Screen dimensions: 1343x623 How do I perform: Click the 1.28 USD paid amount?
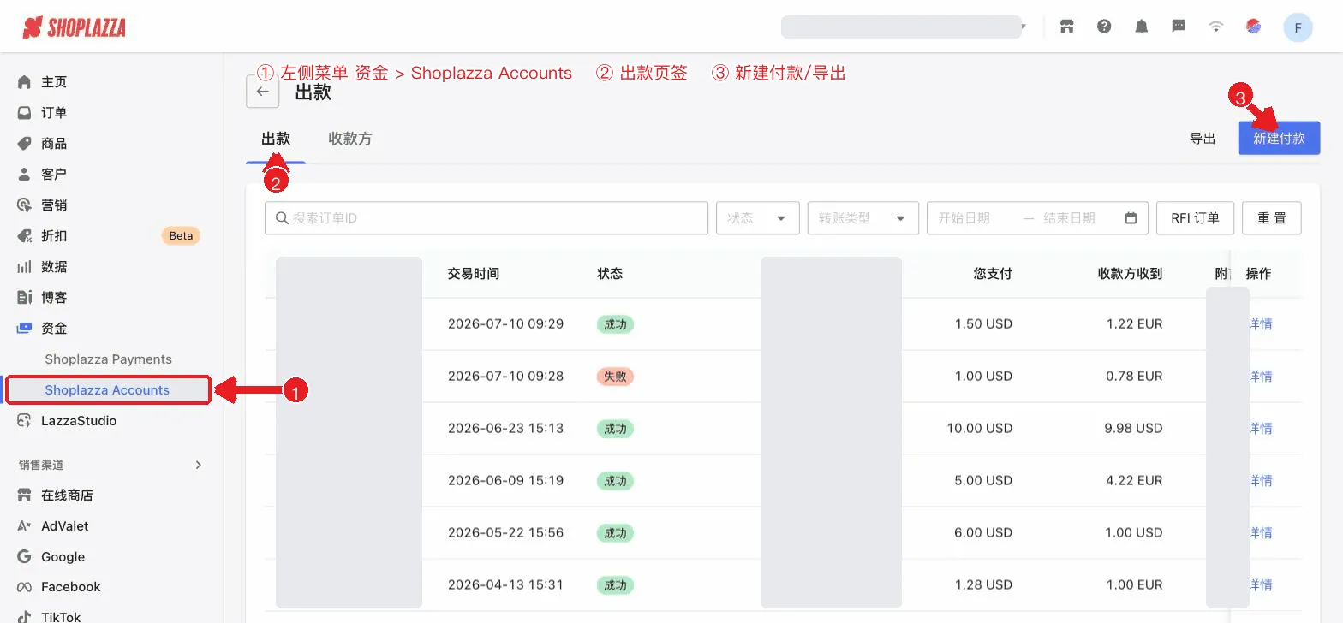pos(983,585)
